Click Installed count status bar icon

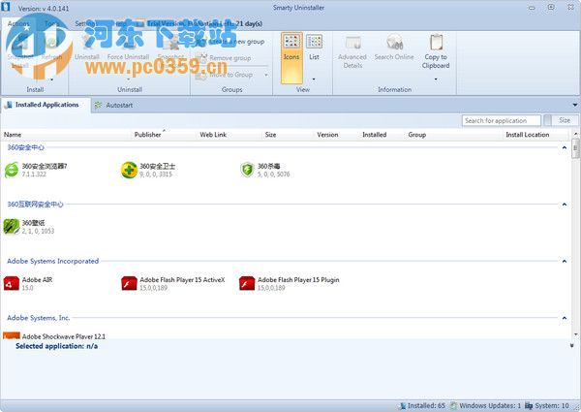403,406
